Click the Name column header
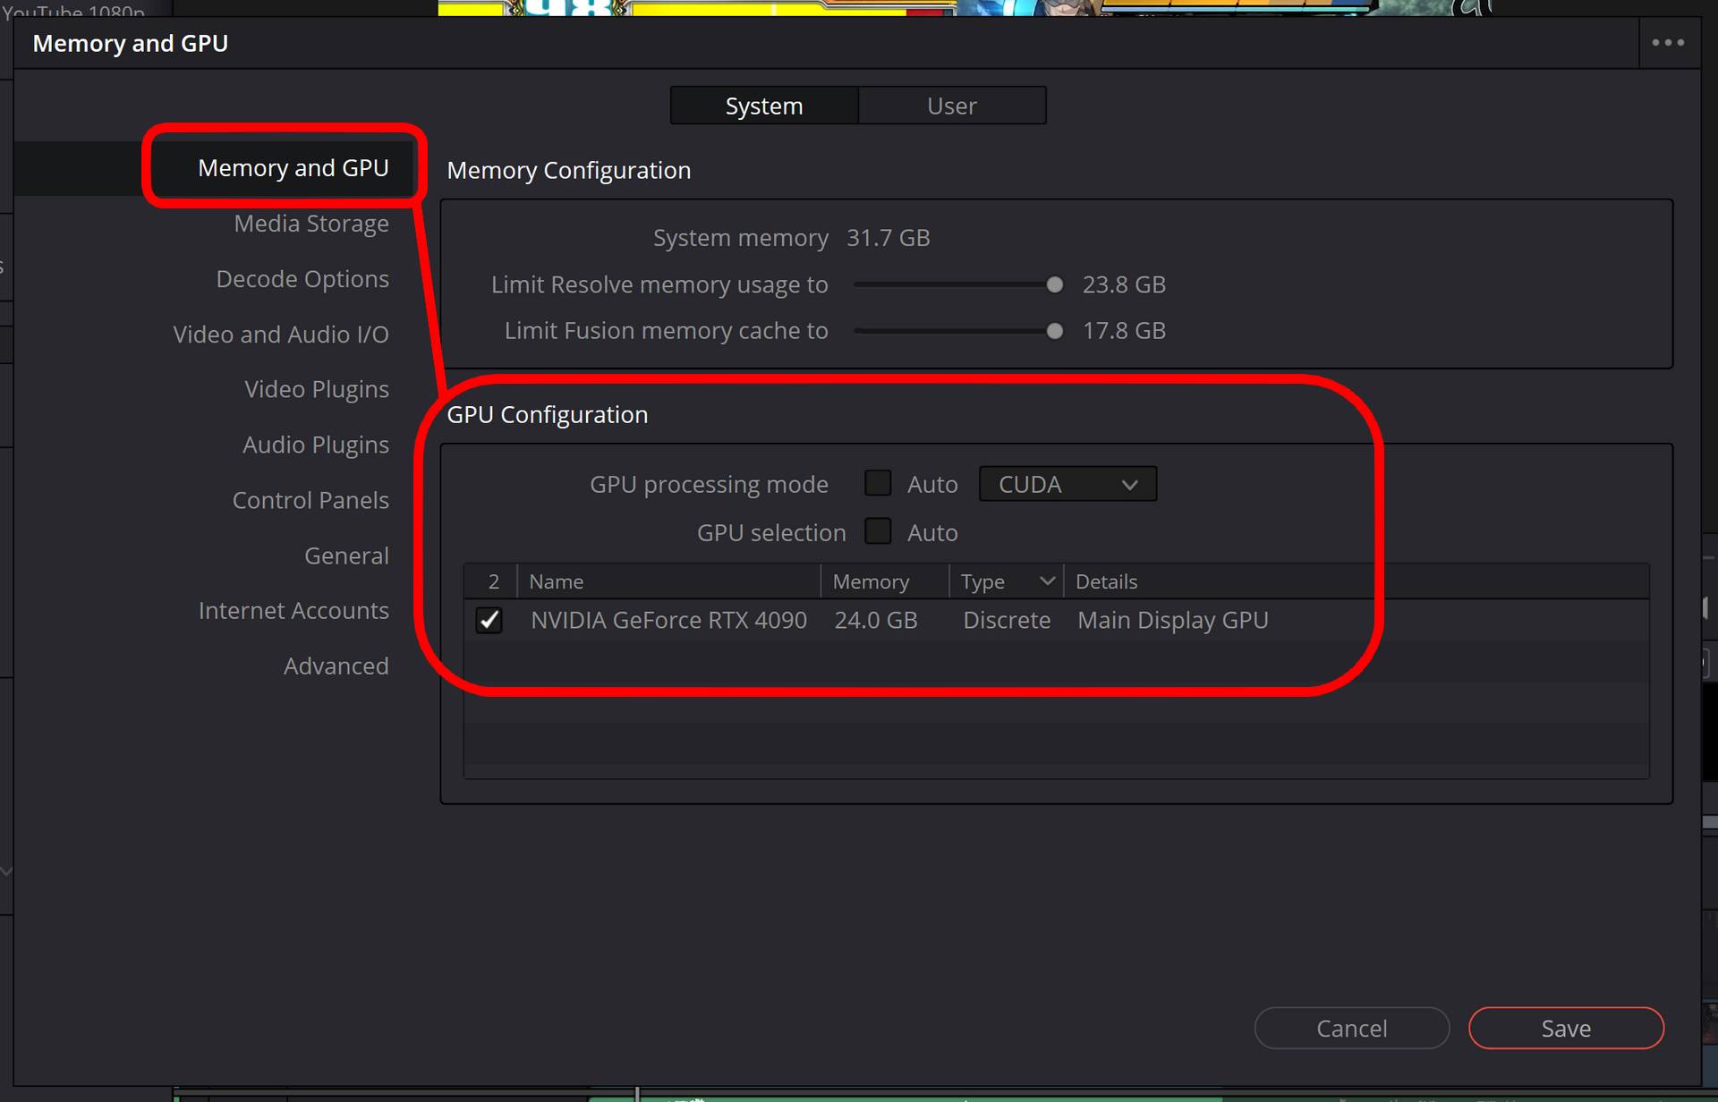The height and width of the screenshot is (1102, 1718). click(668, 581)
